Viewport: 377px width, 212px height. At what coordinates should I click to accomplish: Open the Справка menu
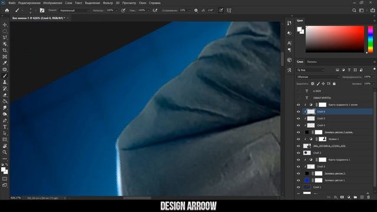pyautogui.click(x=154, y=3)
